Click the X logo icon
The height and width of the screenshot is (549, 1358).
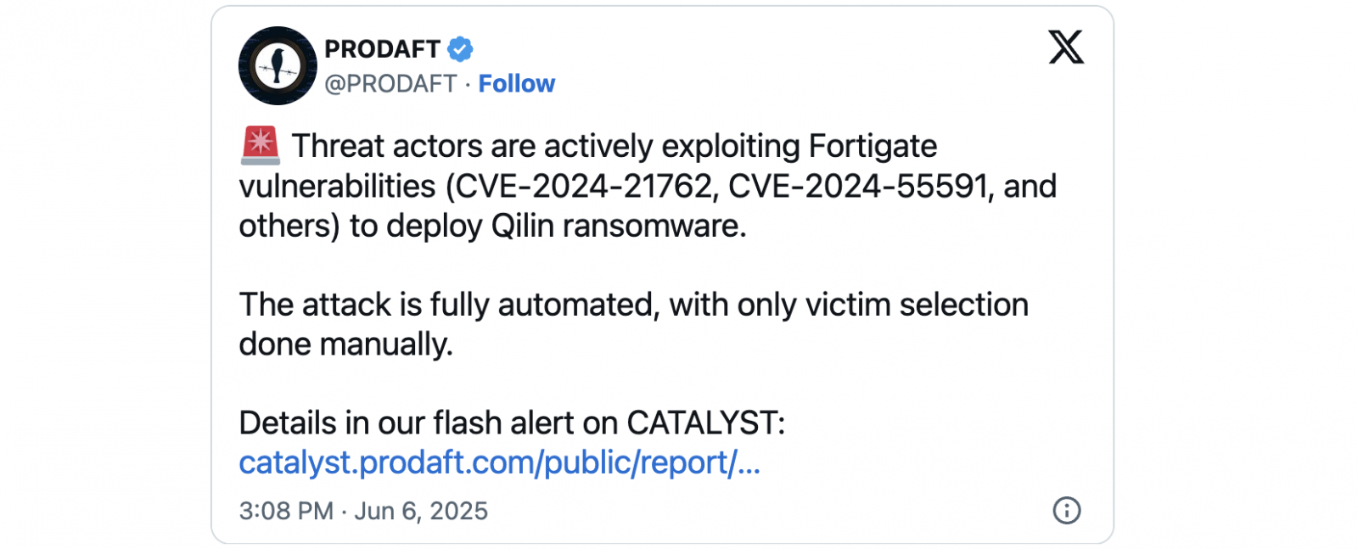click(1067, 48)
